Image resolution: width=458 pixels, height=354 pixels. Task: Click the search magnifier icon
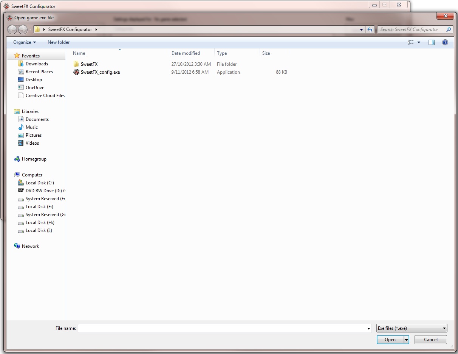pyautogui.click(x=449, y=29)
